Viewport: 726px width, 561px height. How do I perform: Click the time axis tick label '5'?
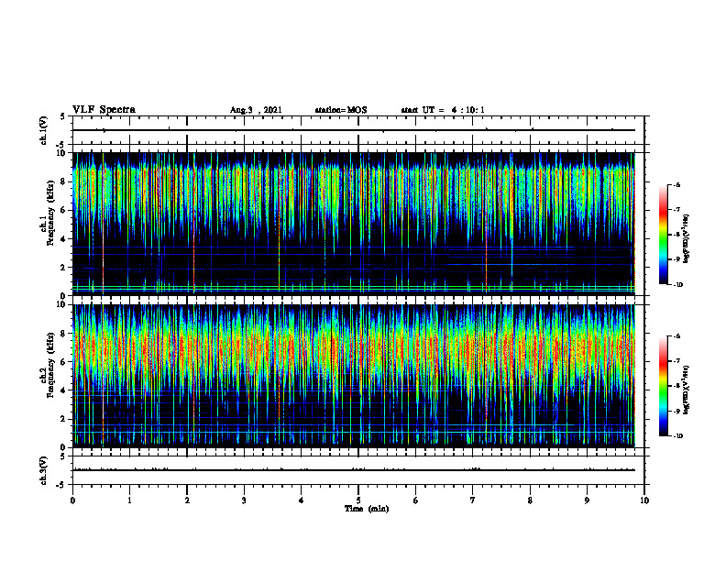pos(358,500)
